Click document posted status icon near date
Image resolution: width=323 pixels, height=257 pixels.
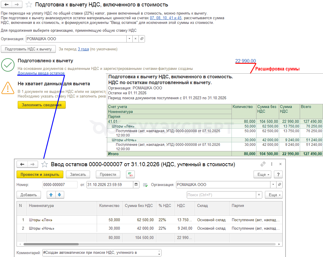[x=146, y=185]
